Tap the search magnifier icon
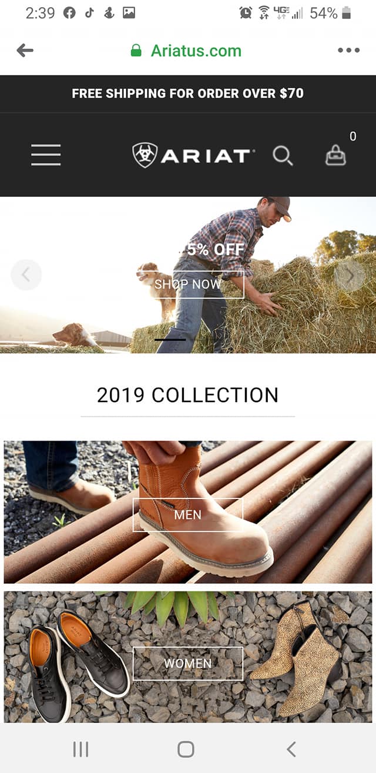 point(283,156)
